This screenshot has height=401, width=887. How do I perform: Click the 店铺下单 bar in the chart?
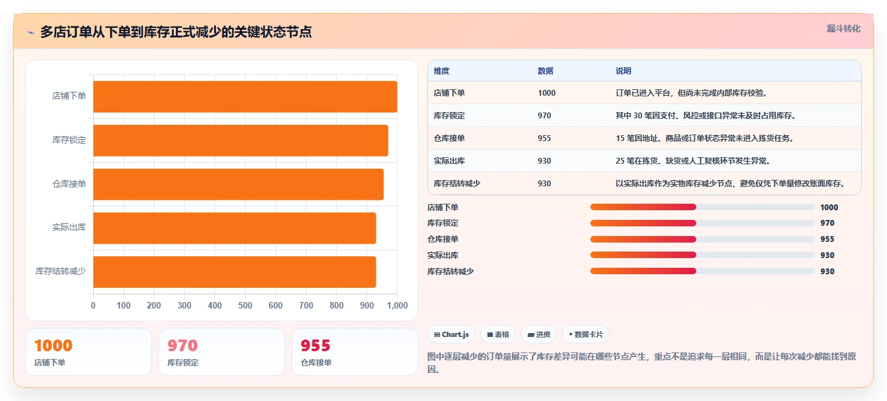(245, 96)
